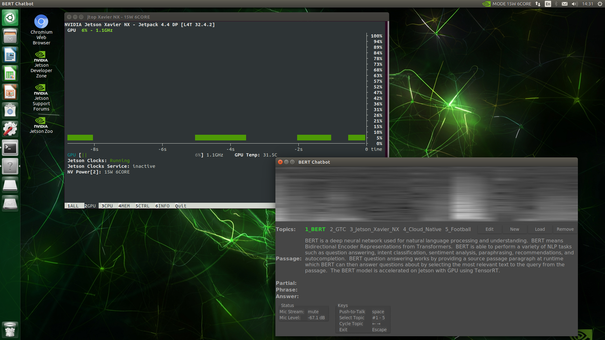605x340 pixels.
Task: Click jtop window title bar
Action: pos(227,17)
